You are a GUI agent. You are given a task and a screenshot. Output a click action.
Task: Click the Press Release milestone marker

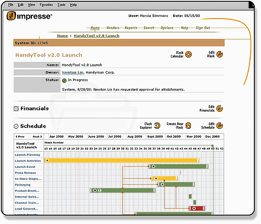[x=180, y=172]
